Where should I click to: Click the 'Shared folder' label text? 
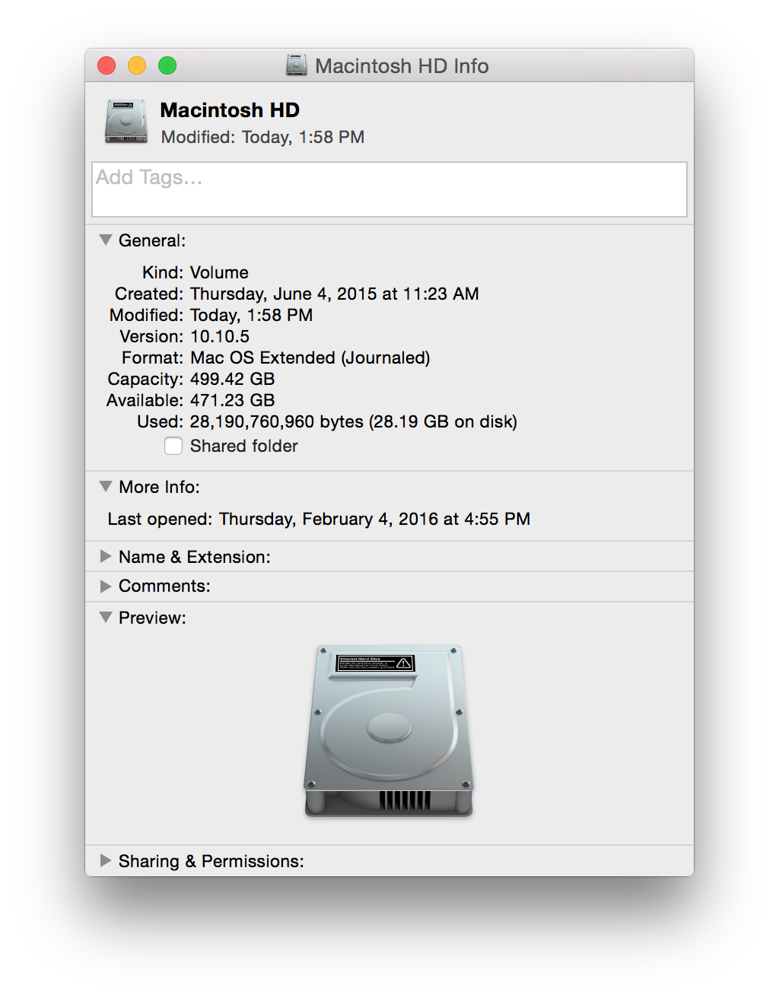click(243, 446)
